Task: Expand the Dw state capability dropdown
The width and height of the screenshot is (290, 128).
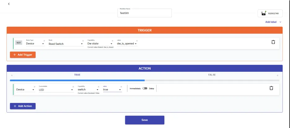Action: pos(100,44)
